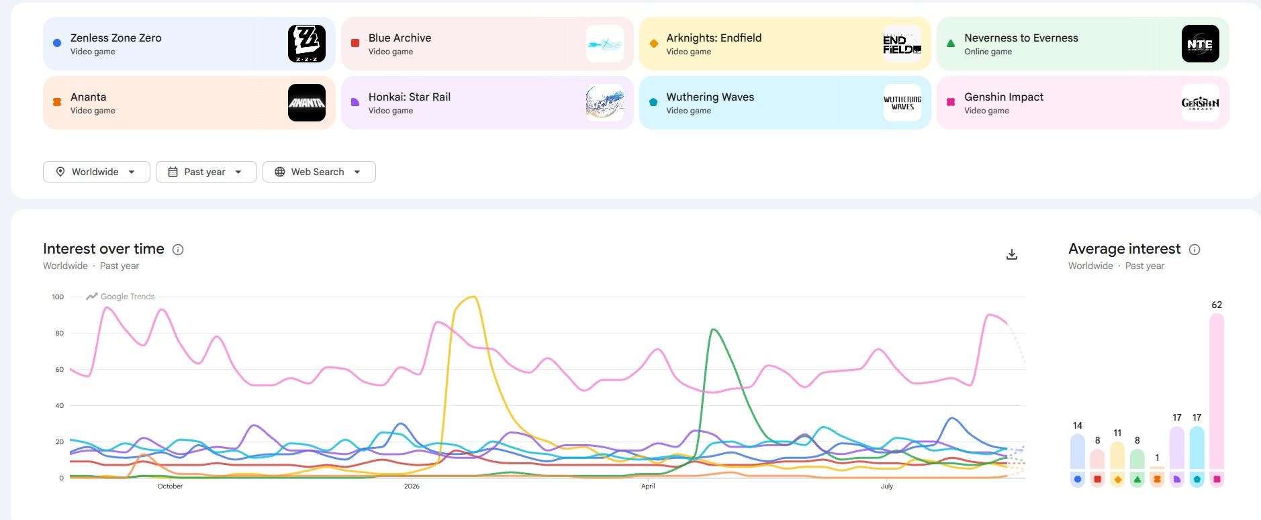1261x520 pixels.
Task: Open the Interest over time info tooltip
Action: coord(178,250)
